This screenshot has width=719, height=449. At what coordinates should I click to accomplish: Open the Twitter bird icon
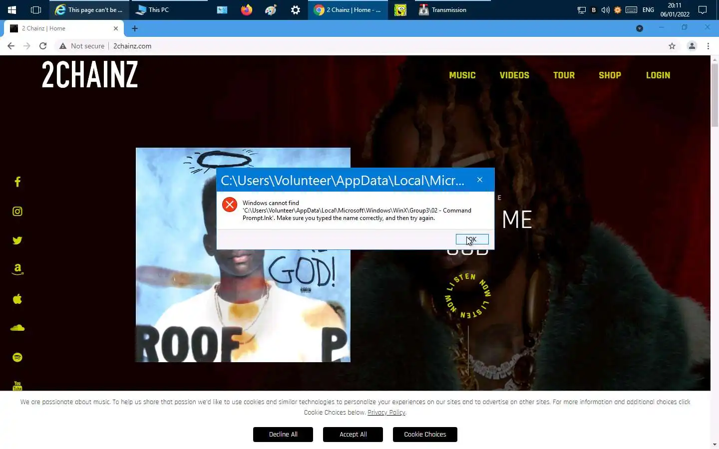17,240
